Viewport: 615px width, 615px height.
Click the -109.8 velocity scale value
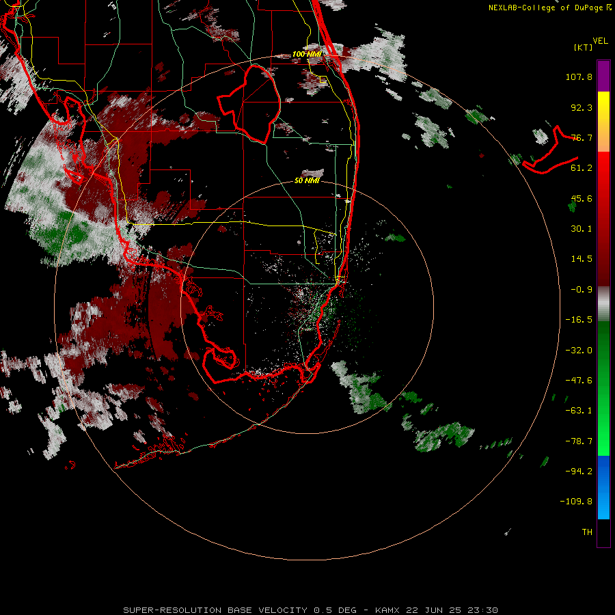pos(577,502)
